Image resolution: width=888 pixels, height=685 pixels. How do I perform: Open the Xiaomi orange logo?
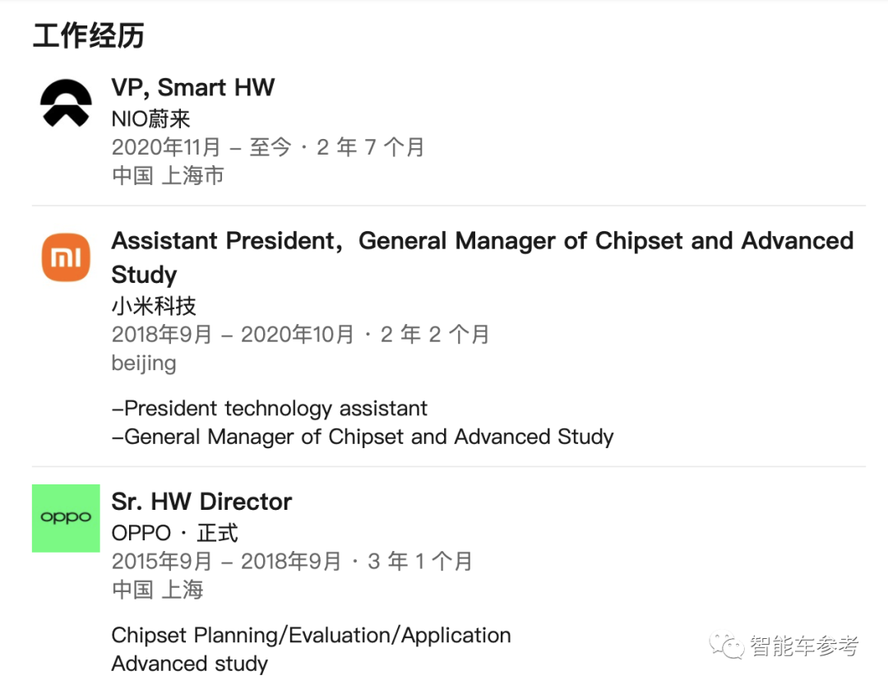point(66,257)
